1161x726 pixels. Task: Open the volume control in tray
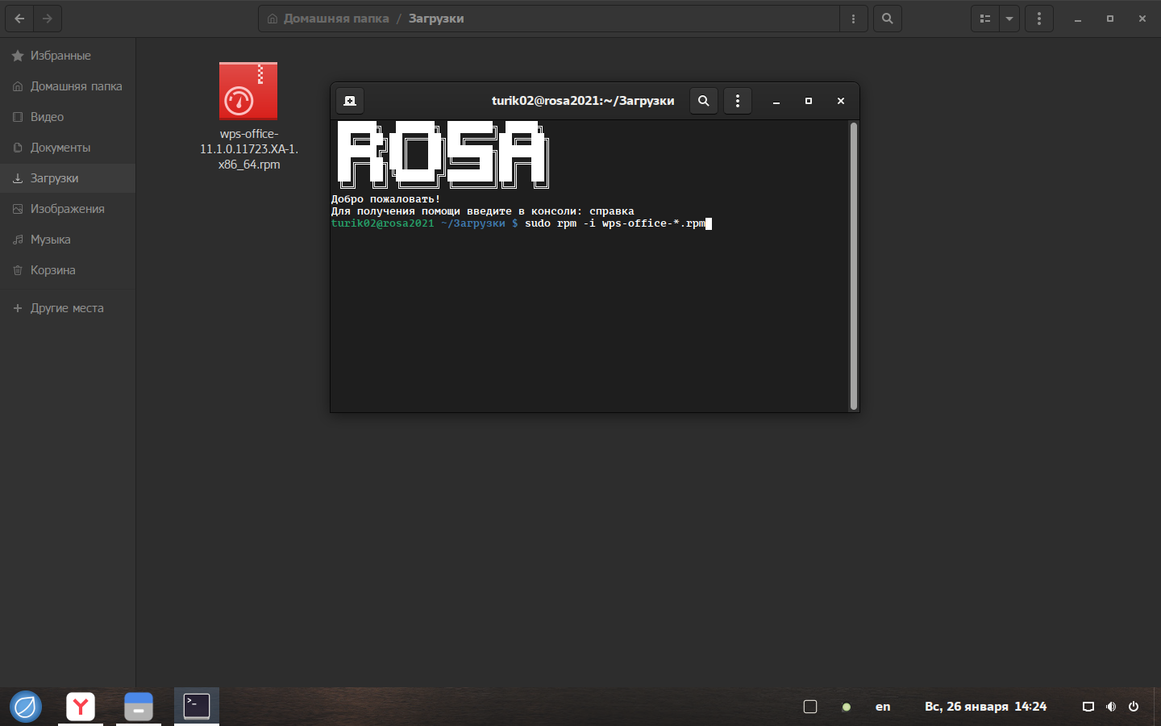tap(1111, 707)
